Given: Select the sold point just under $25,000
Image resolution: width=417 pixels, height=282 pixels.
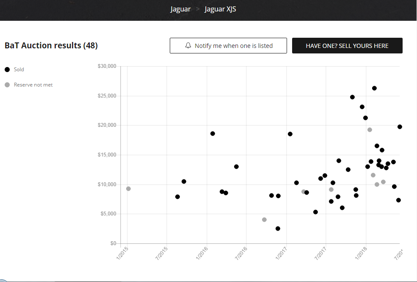Looking at the screenshot, I should (352, 97).
